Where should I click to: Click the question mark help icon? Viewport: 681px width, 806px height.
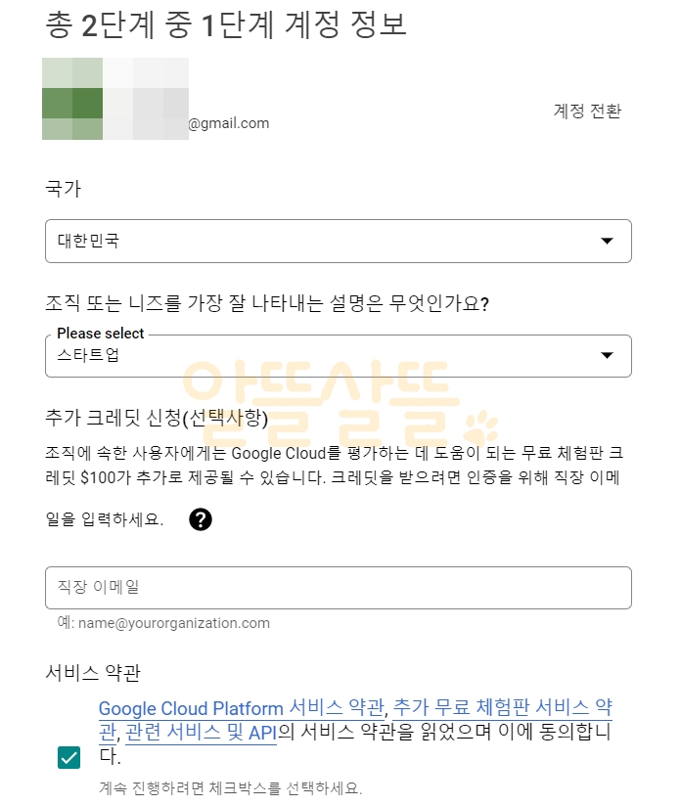pos(200,519)
